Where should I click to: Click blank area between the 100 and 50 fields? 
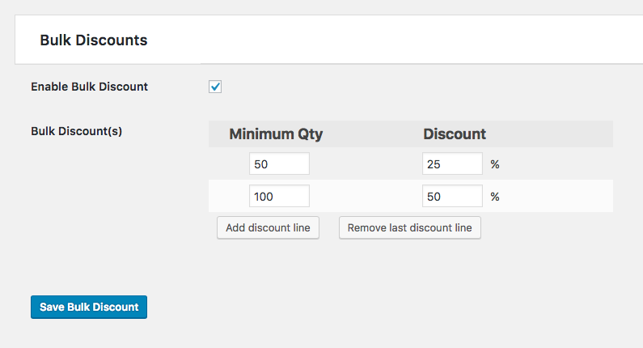(364, 196)
